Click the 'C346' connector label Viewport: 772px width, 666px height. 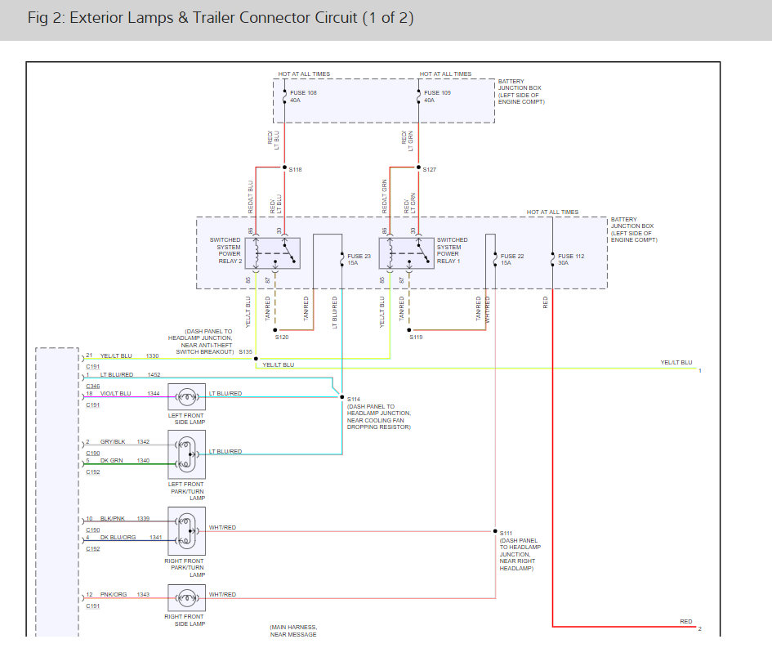coord(93,387)
